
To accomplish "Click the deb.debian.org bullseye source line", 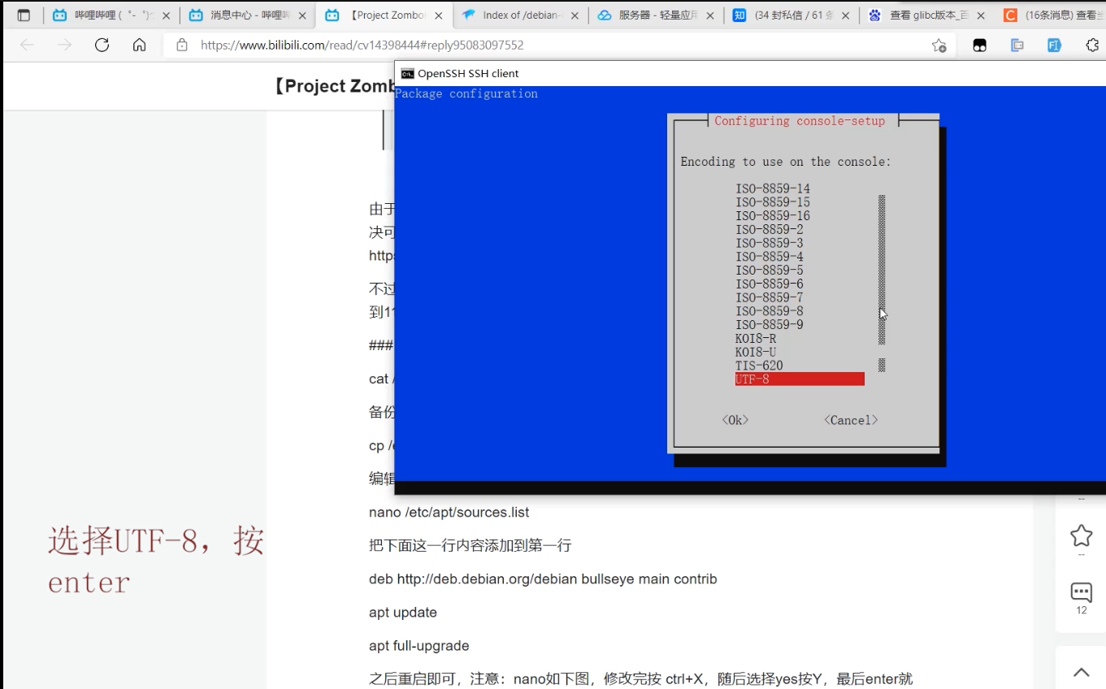I will tap(543, 579).
